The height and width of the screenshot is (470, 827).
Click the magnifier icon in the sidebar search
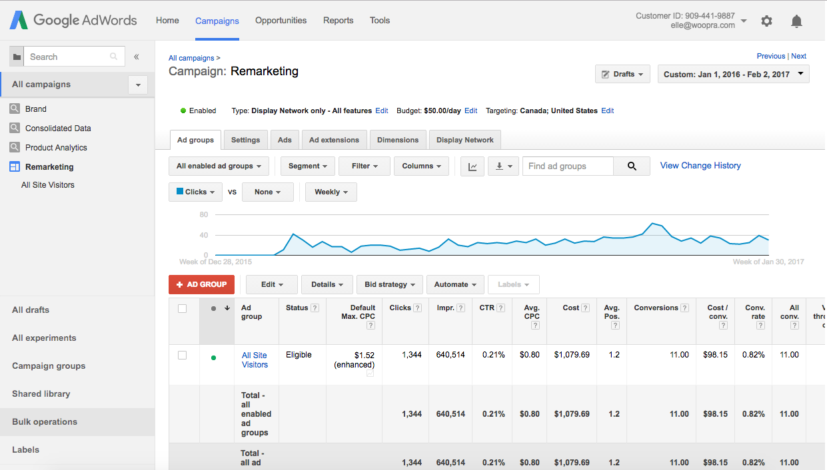[114, 57]
